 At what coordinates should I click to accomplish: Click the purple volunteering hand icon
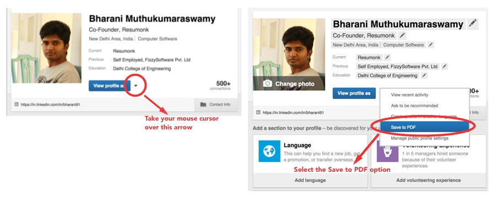coord(387,151)
